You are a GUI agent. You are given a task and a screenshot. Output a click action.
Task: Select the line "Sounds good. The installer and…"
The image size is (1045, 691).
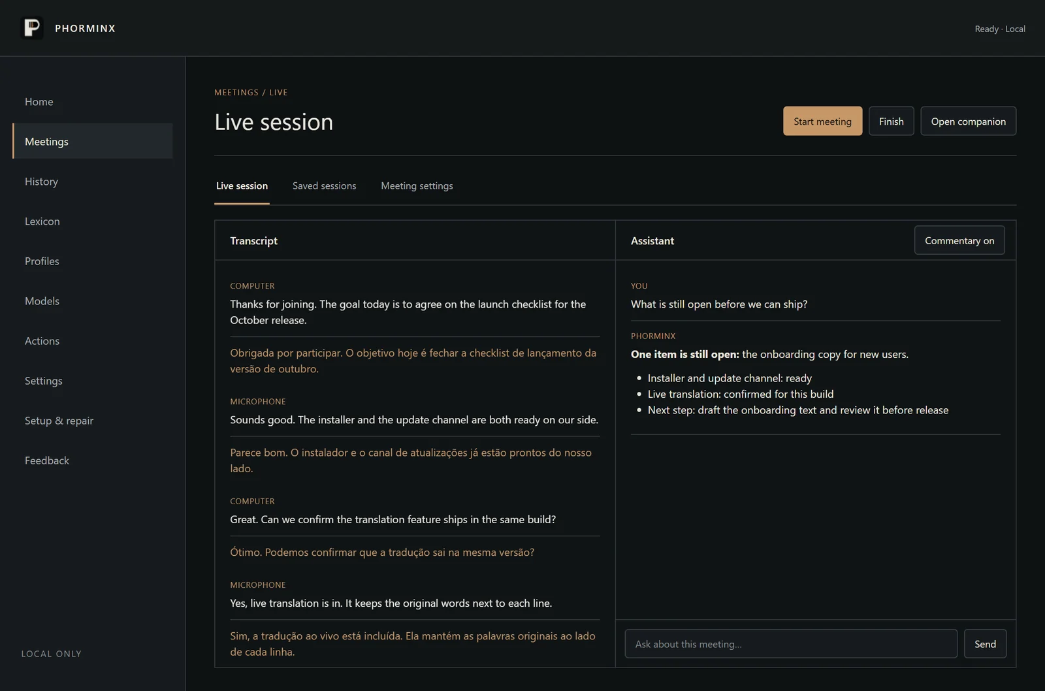(x=414, y=420)
